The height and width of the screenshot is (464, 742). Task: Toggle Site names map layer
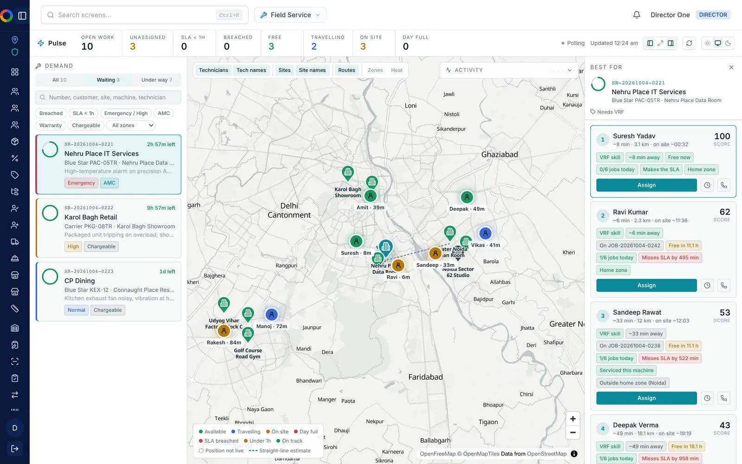point(312,70)
